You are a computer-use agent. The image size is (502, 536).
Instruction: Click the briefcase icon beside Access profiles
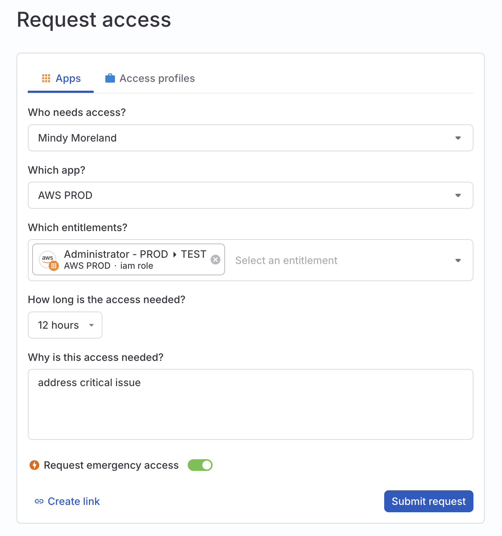(110, 78)
